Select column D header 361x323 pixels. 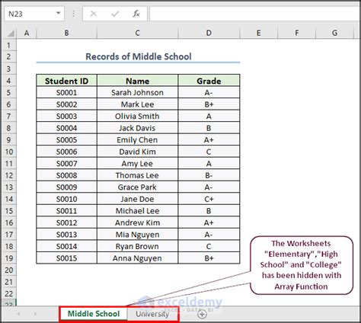point(209,33)
